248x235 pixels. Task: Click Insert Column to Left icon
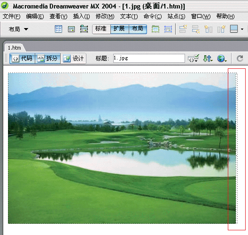(x=208, y=29)
